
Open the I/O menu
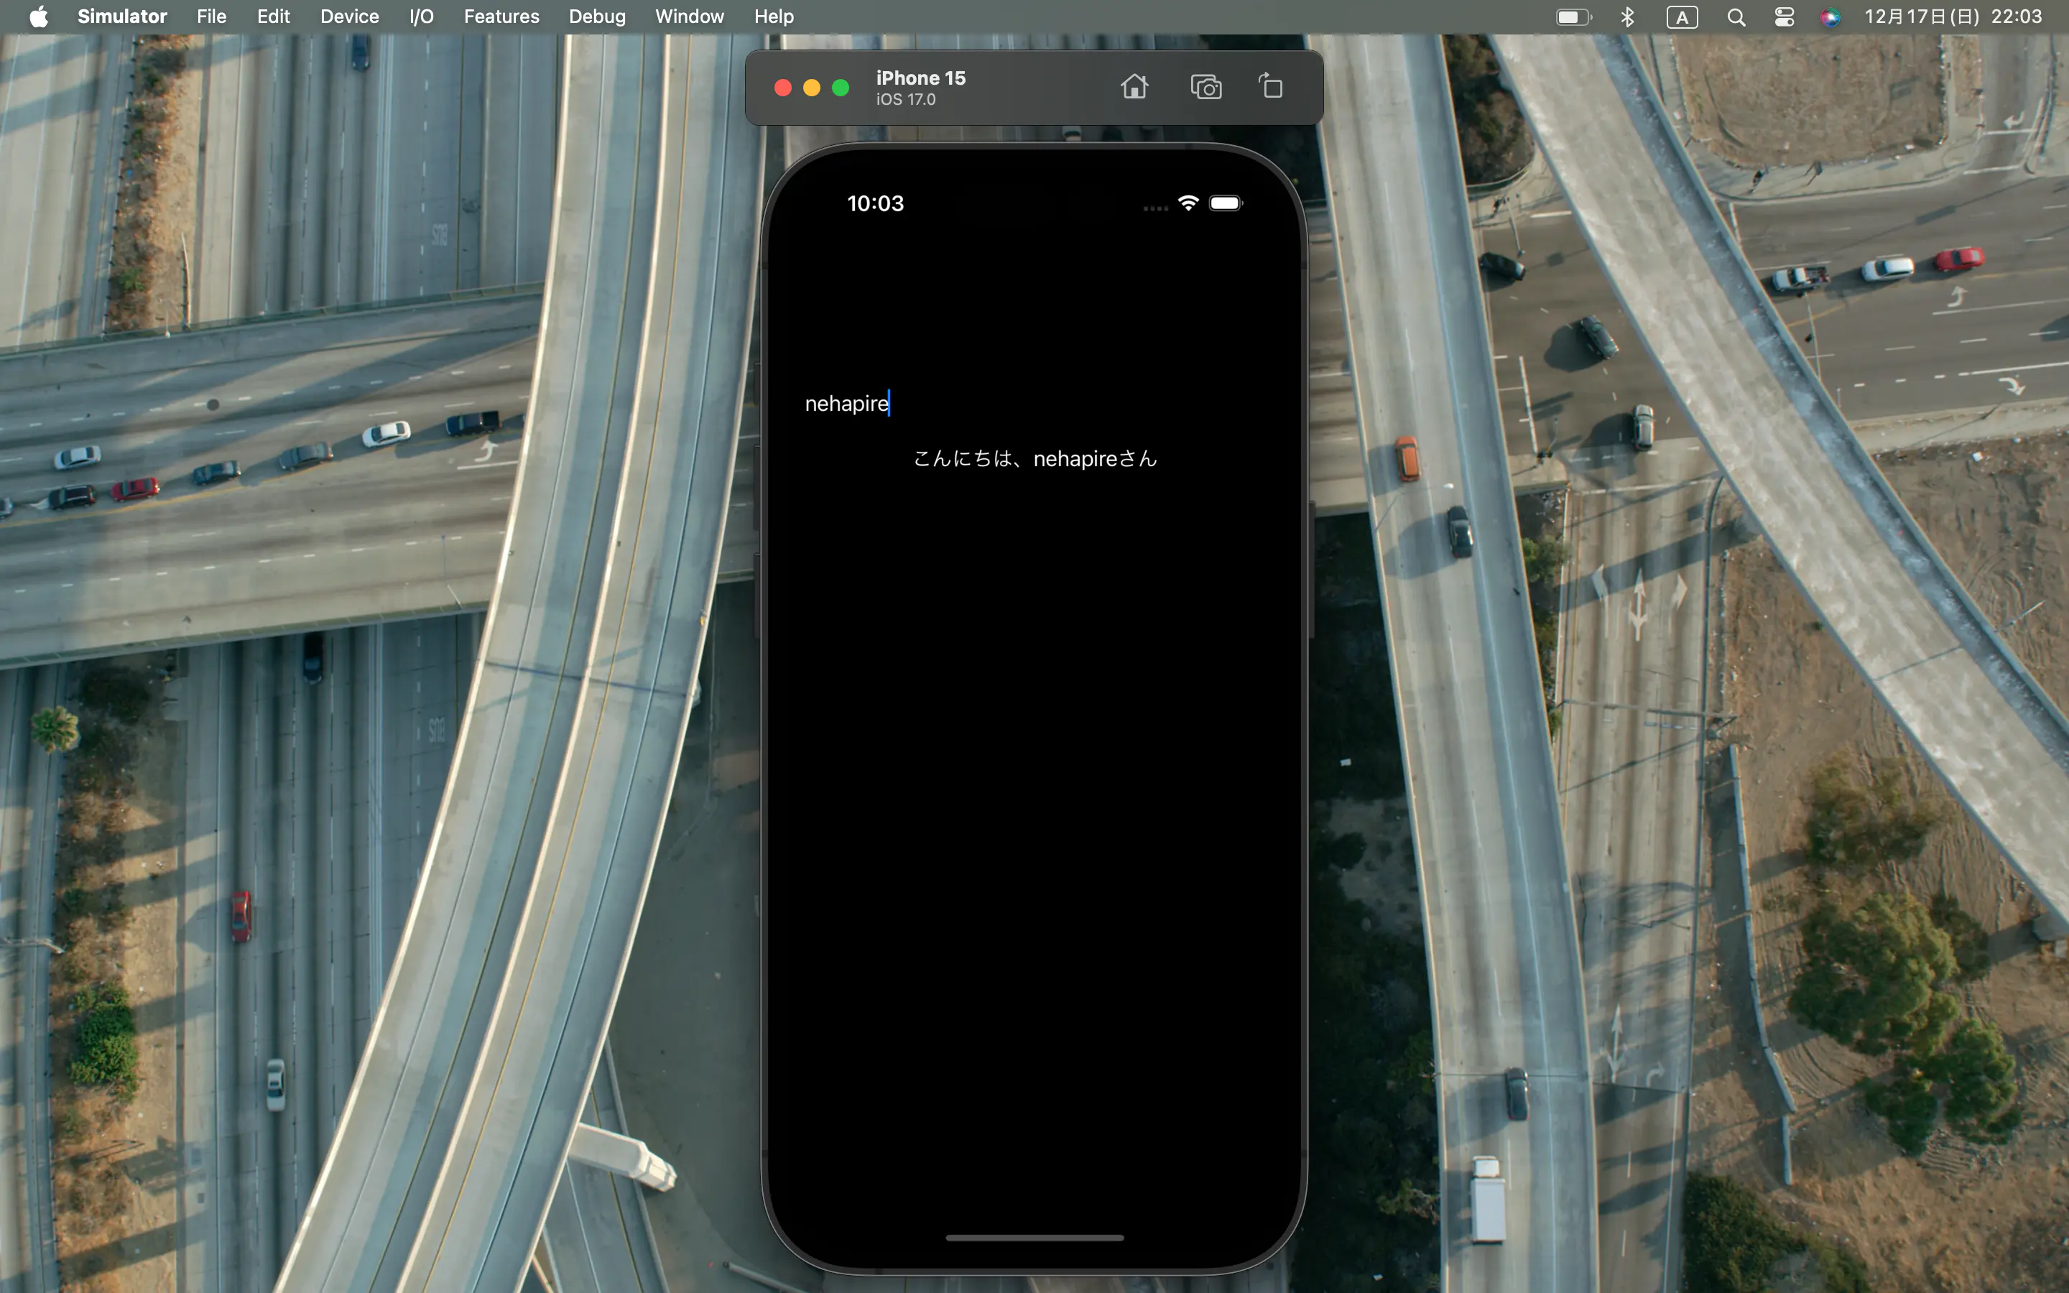422,17
